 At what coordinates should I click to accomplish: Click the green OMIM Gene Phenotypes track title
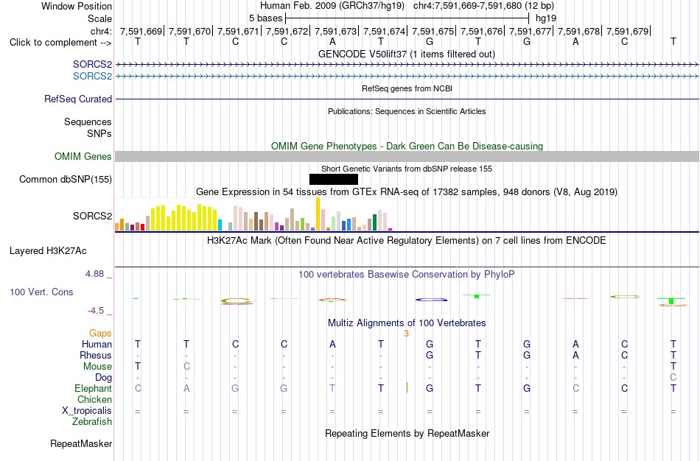(407, 146)
